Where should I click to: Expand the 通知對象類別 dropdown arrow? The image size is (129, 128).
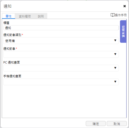(115, 40)
